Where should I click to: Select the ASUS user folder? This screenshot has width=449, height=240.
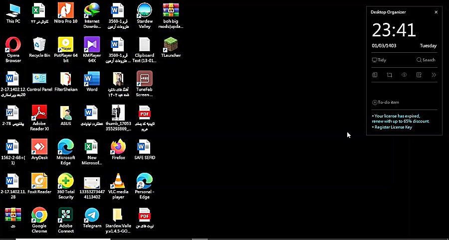65,116
